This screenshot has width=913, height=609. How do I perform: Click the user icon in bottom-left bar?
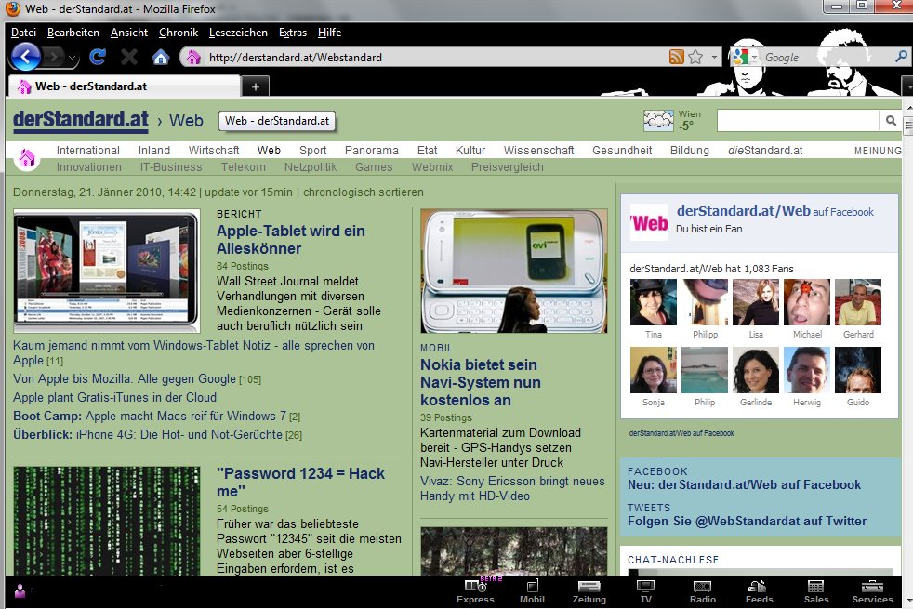[x=20, y=591]
